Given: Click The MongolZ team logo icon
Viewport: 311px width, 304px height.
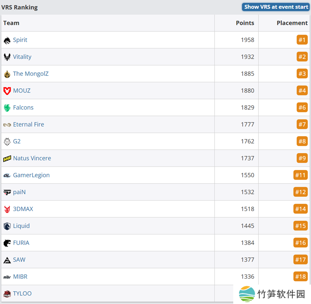Looking at the screenshot, I should pyautogui.click(x=7, y=74).
